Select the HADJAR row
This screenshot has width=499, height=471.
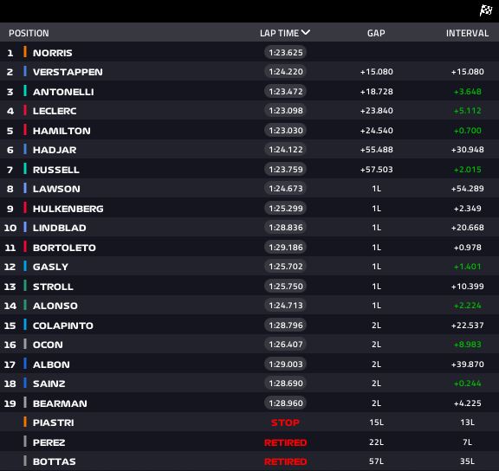tap(249, 150)
